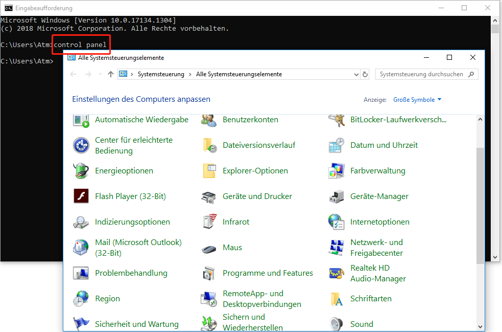
Task: Click the Internetoptionen globe icon
Action: (x=337, y=222)
